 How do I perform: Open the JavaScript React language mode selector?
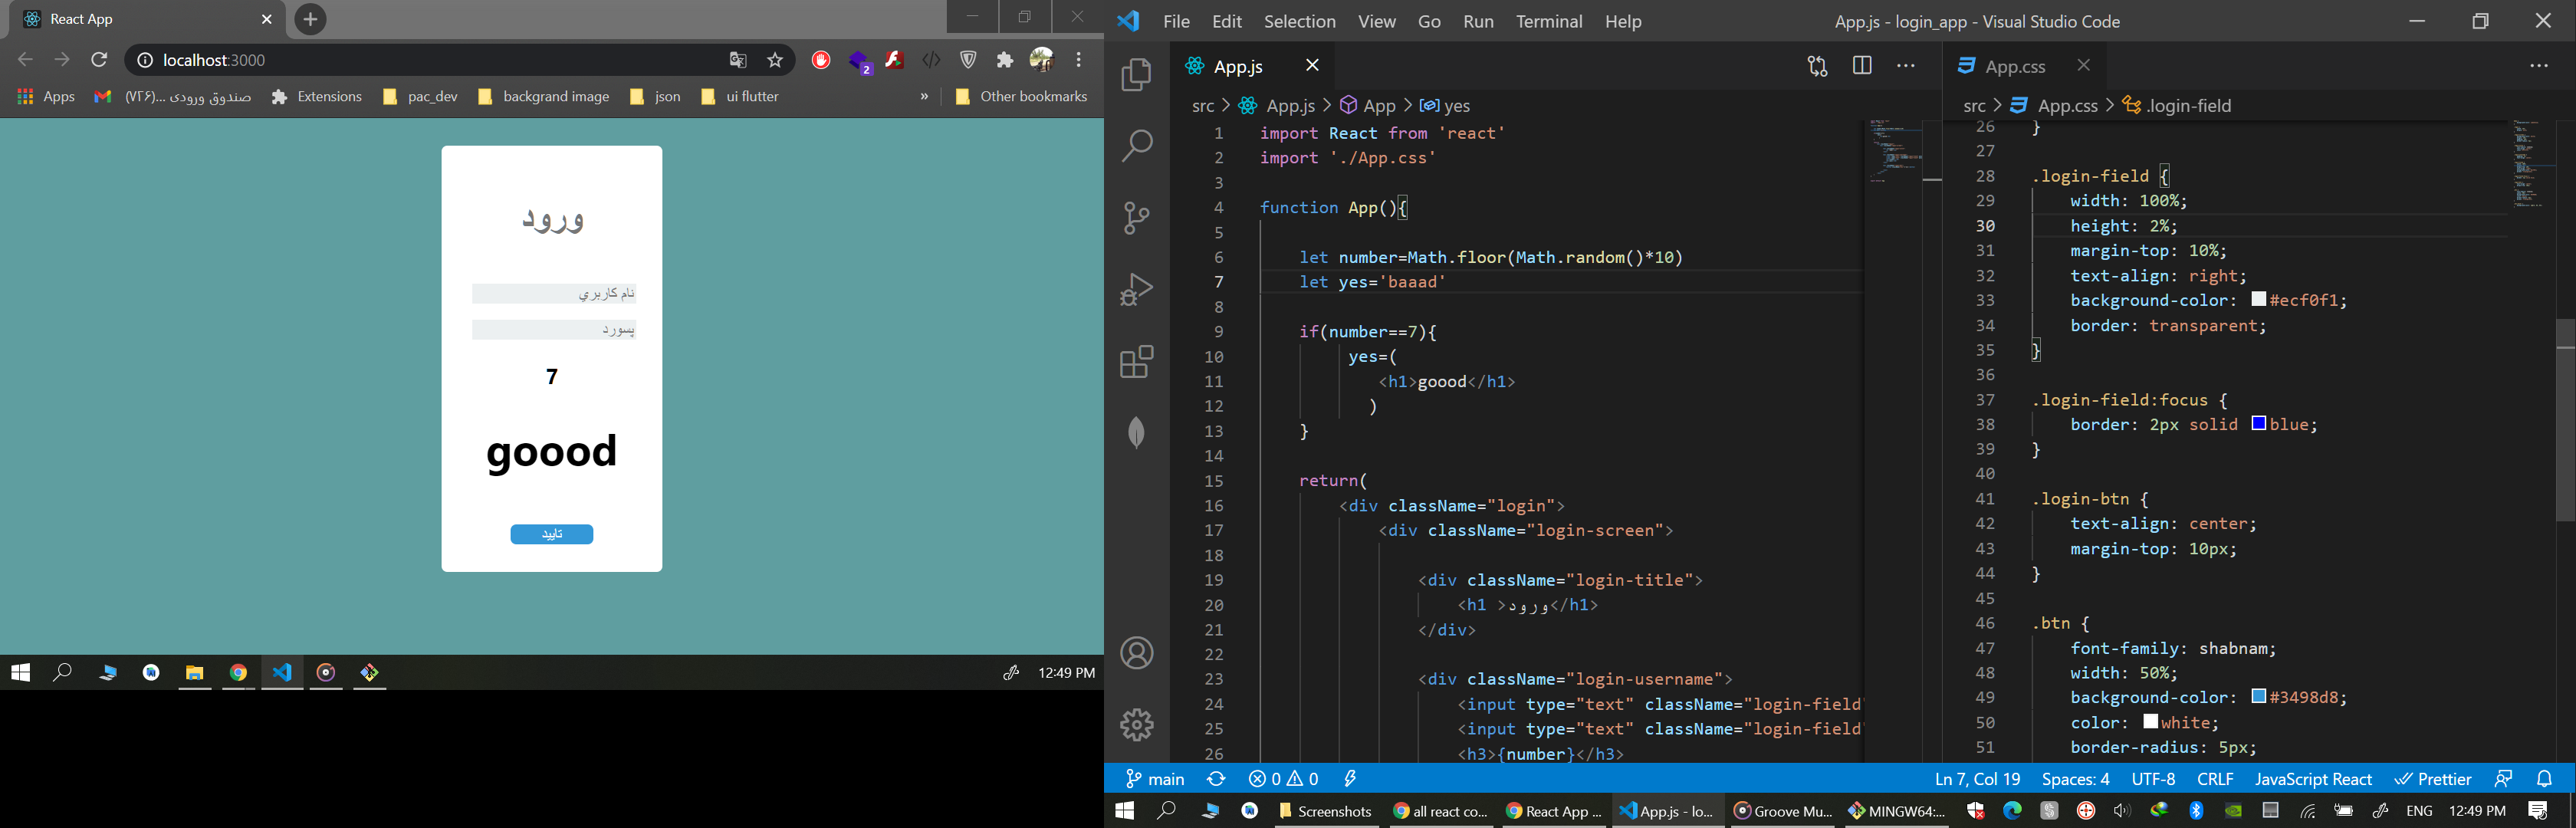point(2312,779)
